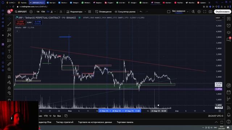The height and width of the screenshot is (130, 232).
Task: Toggle maximize bottom panel icon
Action: (x=221, y=122)
